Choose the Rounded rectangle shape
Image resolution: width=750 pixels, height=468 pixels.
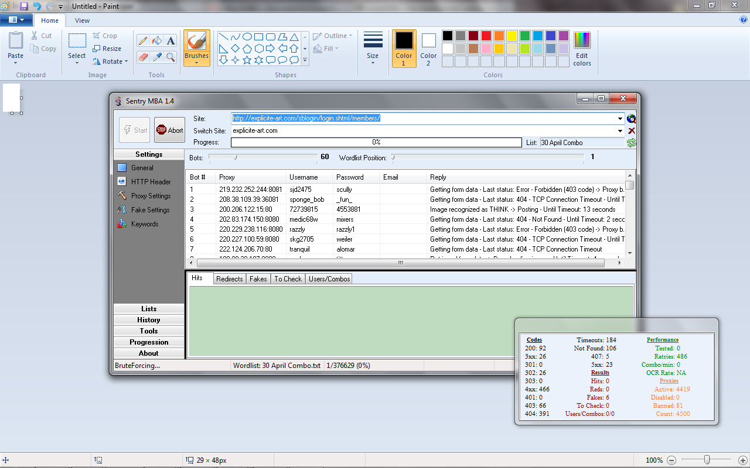[x=270, y=36]
